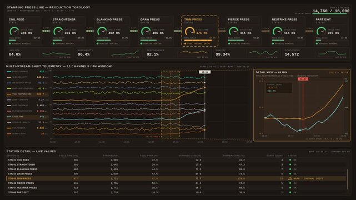Toggle the Flatness Deviation channel
The image size is (356, 200).
(27, 111)
